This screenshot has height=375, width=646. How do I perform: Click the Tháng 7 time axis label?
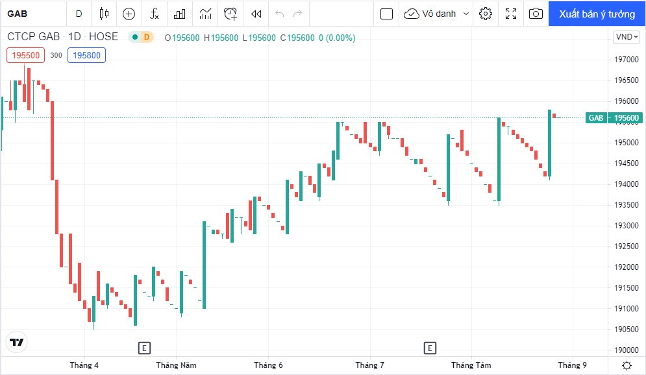click(369, 365)
